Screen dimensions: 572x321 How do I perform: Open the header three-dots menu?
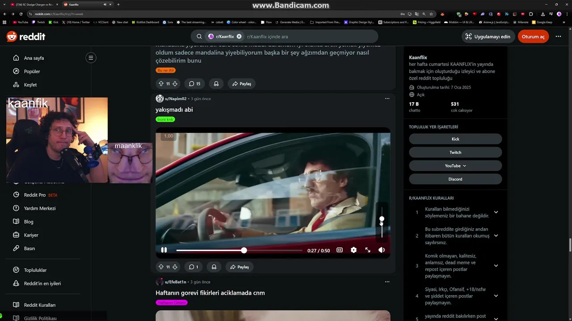click(558, 37)
